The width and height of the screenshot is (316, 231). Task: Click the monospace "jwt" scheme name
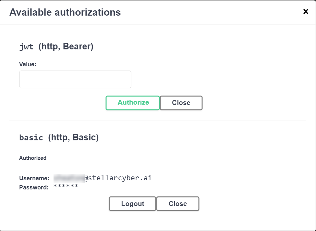click(26, 47)
